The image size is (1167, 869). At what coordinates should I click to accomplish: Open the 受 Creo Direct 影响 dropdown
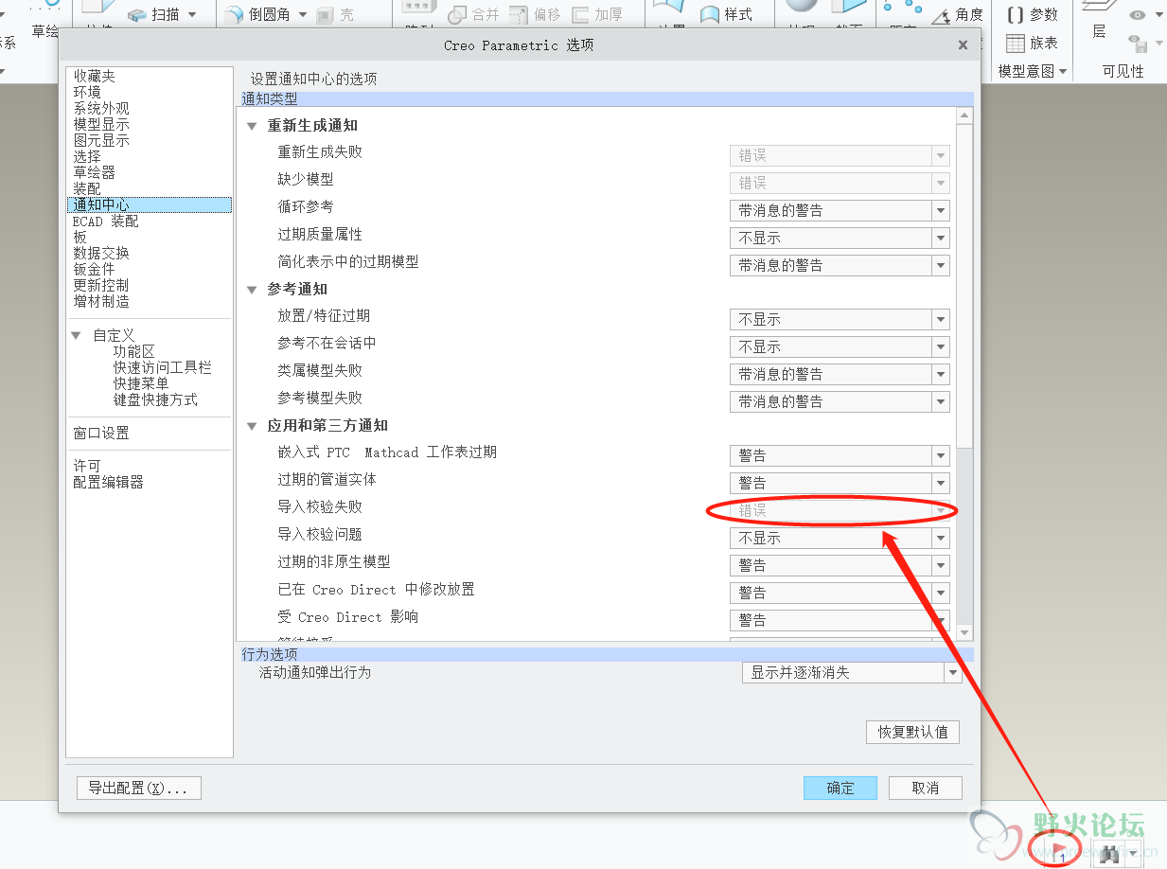coord(840,620)
